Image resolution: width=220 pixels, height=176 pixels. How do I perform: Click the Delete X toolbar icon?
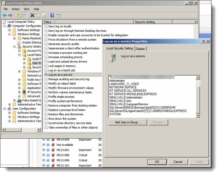point(32,15)
